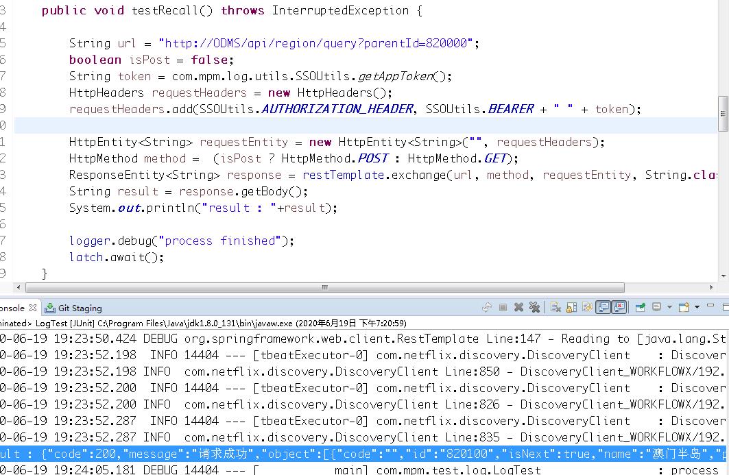Click the editor horizontal scrollbar left arrow
Image resolution: width=729 pixels, height=475 pixels.
coord(18,287)
